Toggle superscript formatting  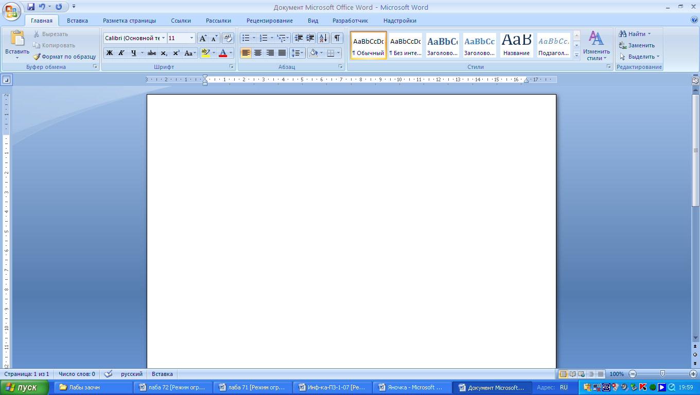[x=176, y=52]
